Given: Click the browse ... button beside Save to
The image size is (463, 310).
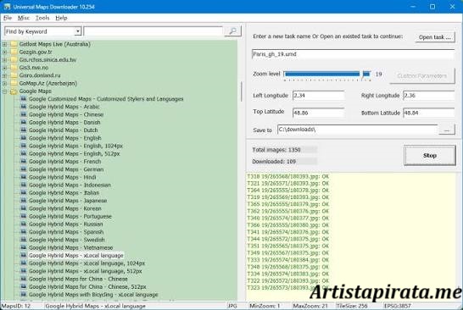Looking at the screenshot, I should 446,130.
